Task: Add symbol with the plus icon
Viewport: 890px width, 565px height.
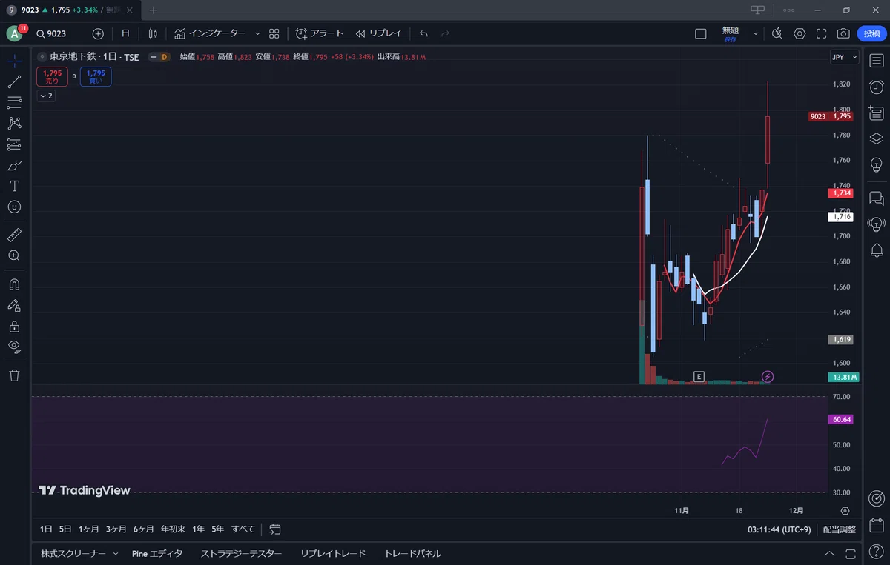Action: 98,33
